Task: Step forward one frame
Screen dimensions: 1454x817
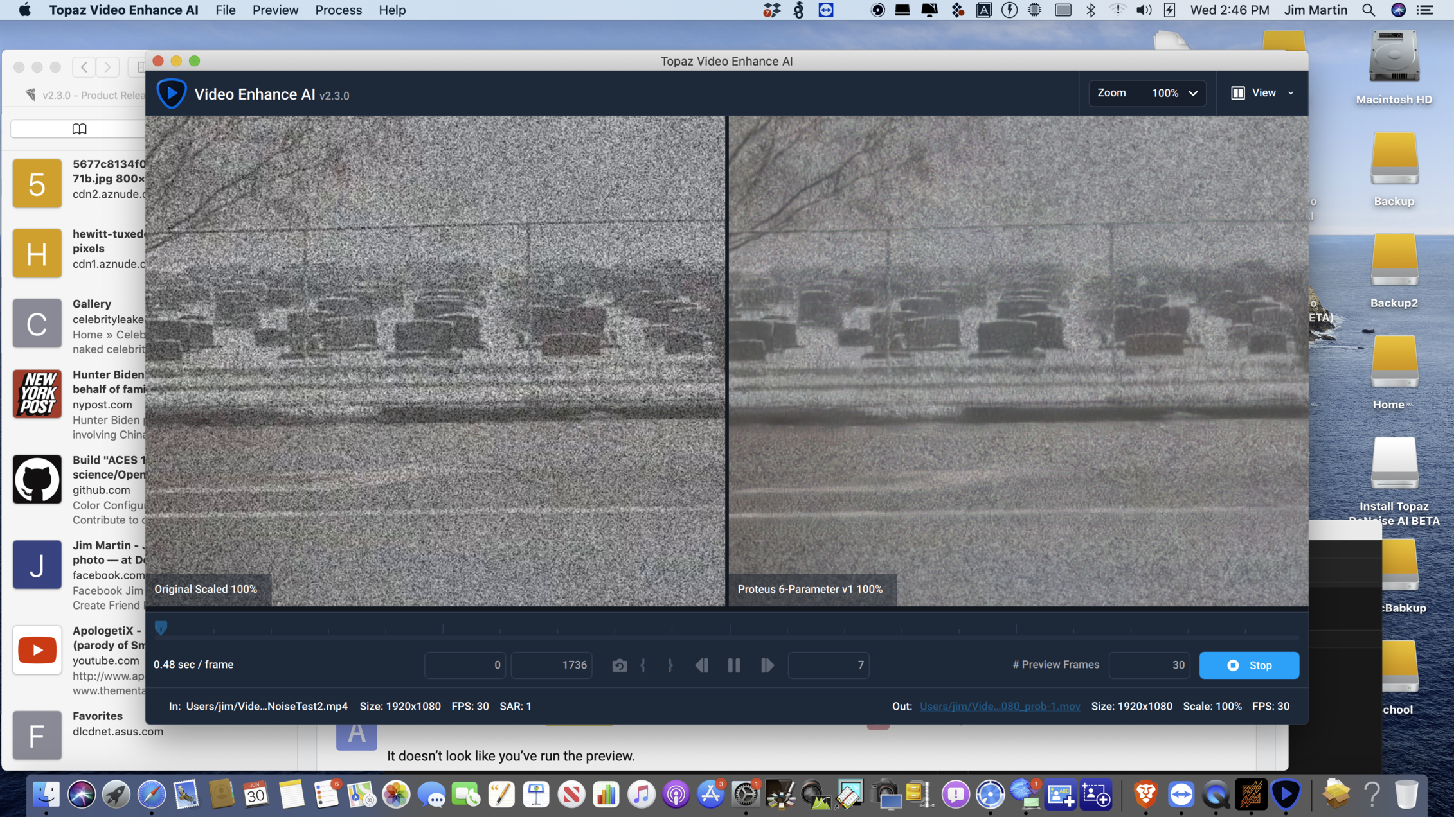Action: point(767,665)
